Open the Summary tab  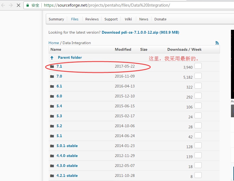[x=56, y=19]
